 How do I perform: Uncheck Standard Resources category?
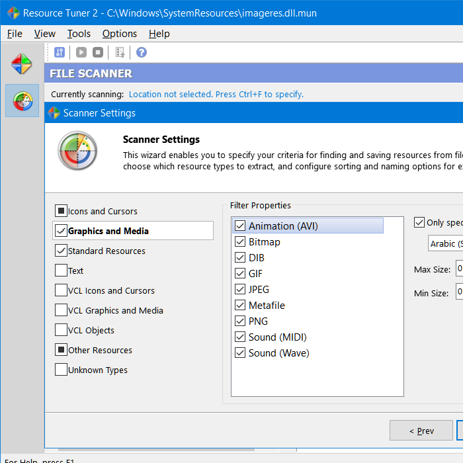pos(61,251)
